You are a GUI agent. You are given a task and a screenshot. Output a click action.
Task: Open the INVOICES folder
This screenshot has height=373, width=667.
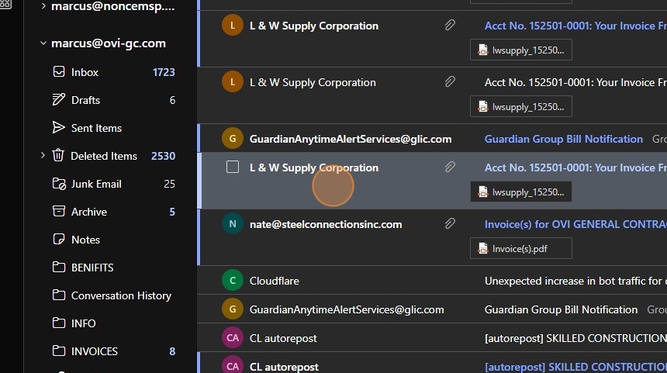pyautogui.click(x=113, y=351)
